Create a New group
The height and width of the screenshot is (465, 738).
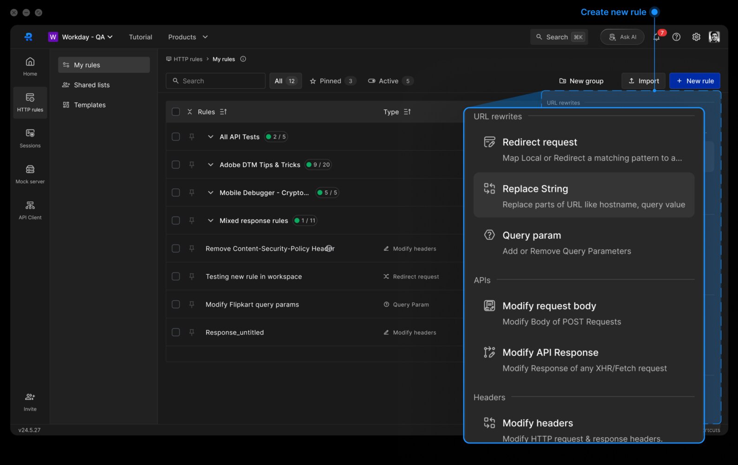(x=581, y=81)
